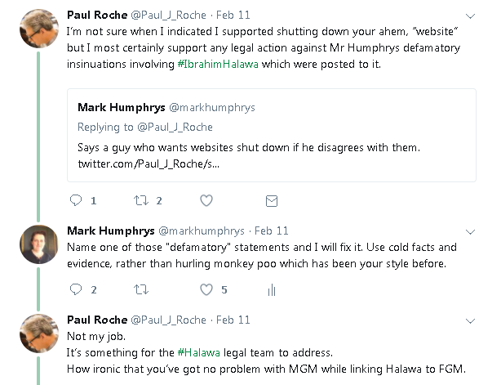The height and width of the screenshot is (385, 501).
Task: Open Mark Humphrys name in standalone tweet
Action: [109, 231]
